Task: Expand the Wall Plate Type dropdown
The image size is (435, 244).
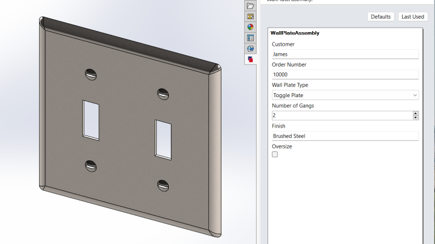Action: pos(415,95)
